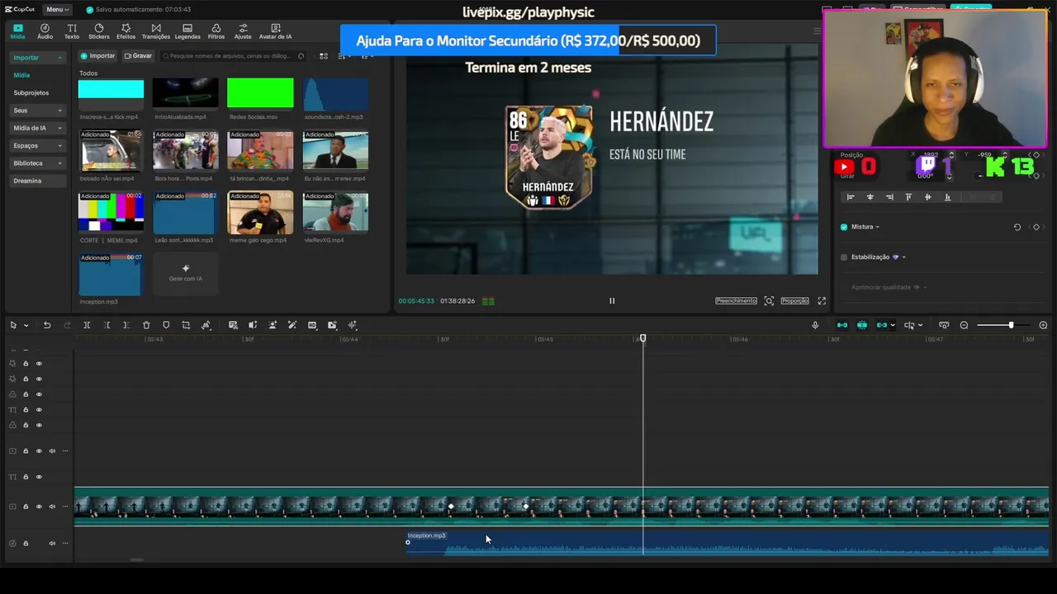Toggle main track magnet in timeline toolbar

click(x=842, y=325)
